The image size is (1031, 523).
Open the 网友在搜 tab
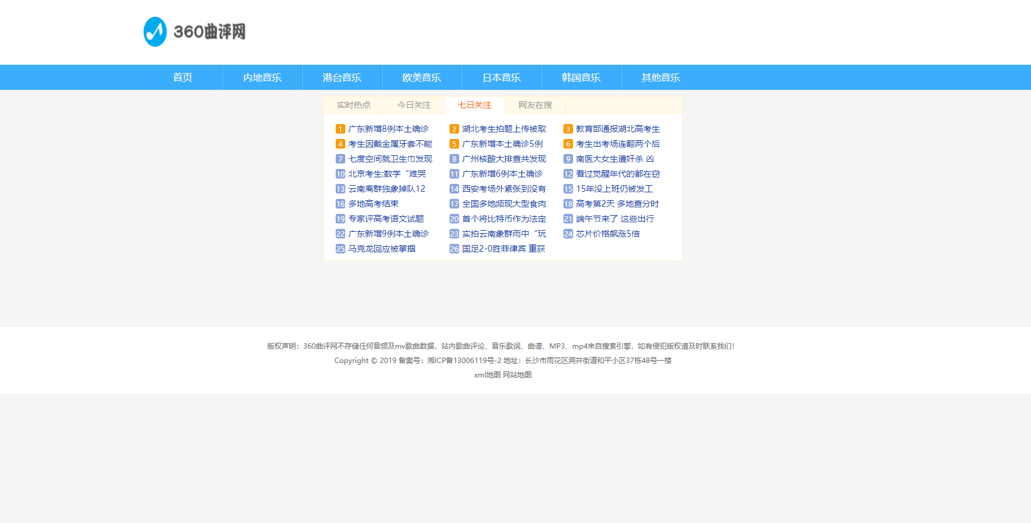point(535,105)
